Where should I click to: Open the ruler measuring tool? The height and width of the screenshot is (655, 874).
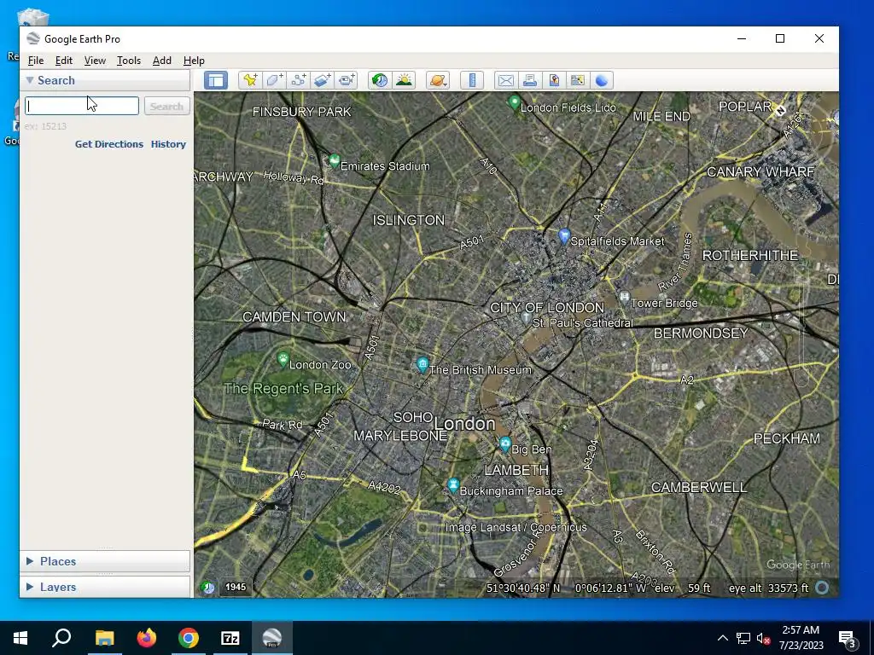[x=472, y=80]
